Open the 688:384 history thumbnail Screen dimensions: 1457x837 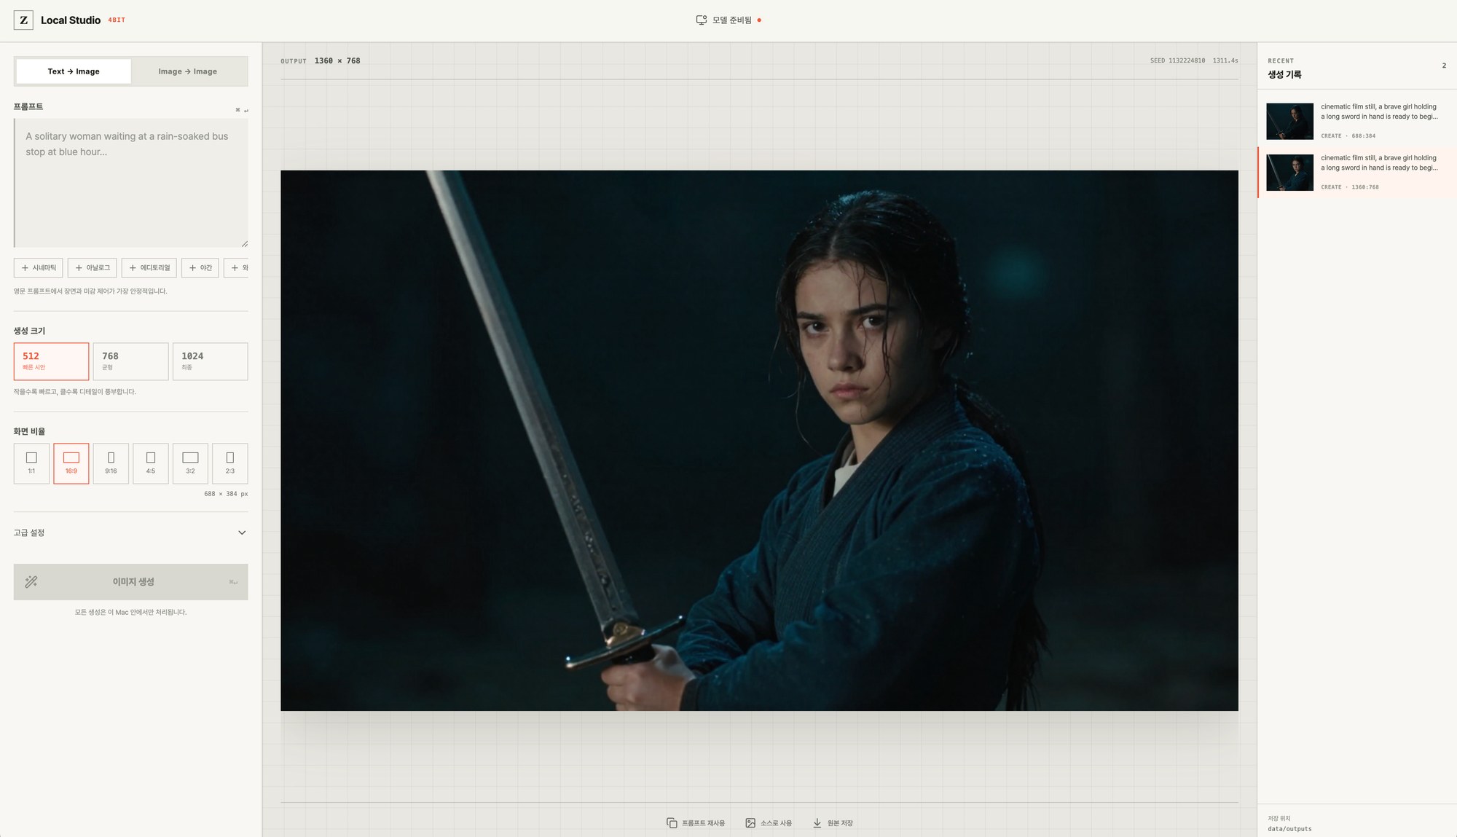coord(1289,121)
